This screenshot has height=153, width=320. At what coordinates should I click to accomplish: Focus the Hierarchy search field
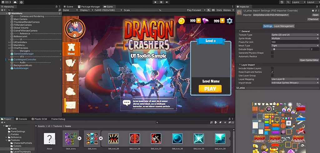[32, 10]
